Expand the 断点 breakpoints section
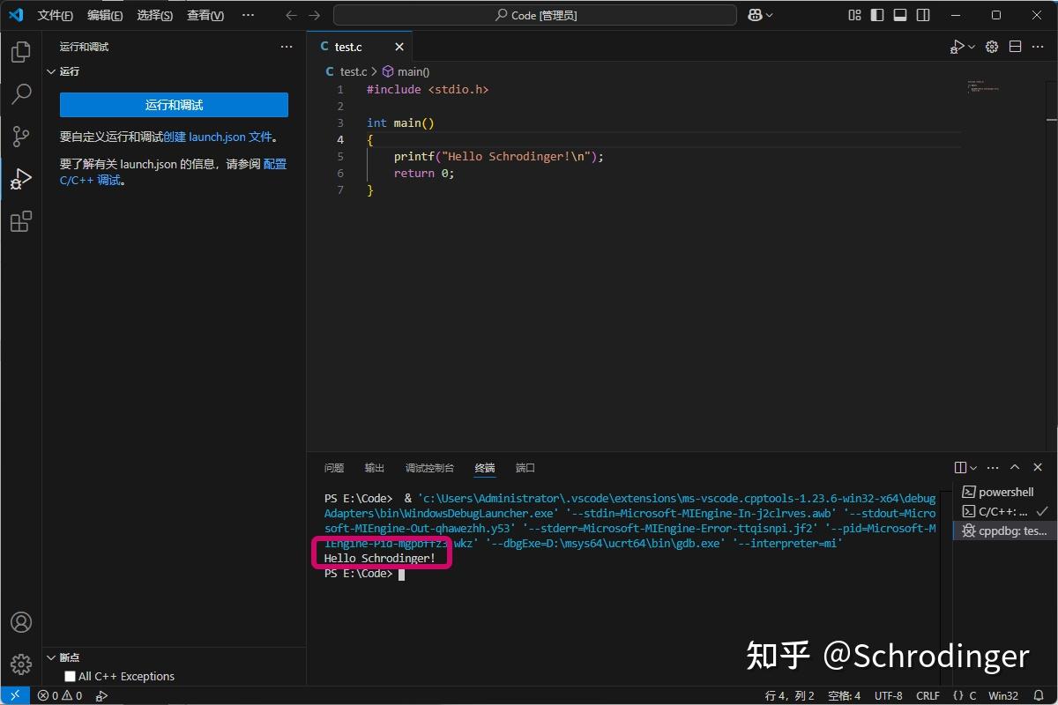This screenshot has width=1058, height=705. pyautogui.click(x=51, y=657)
